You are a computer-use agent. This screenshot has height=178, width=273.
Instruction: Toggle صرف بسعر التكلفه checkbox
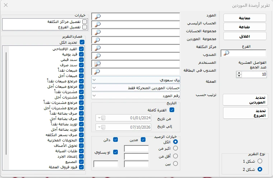pyautogui.click(x=81, y=135)
